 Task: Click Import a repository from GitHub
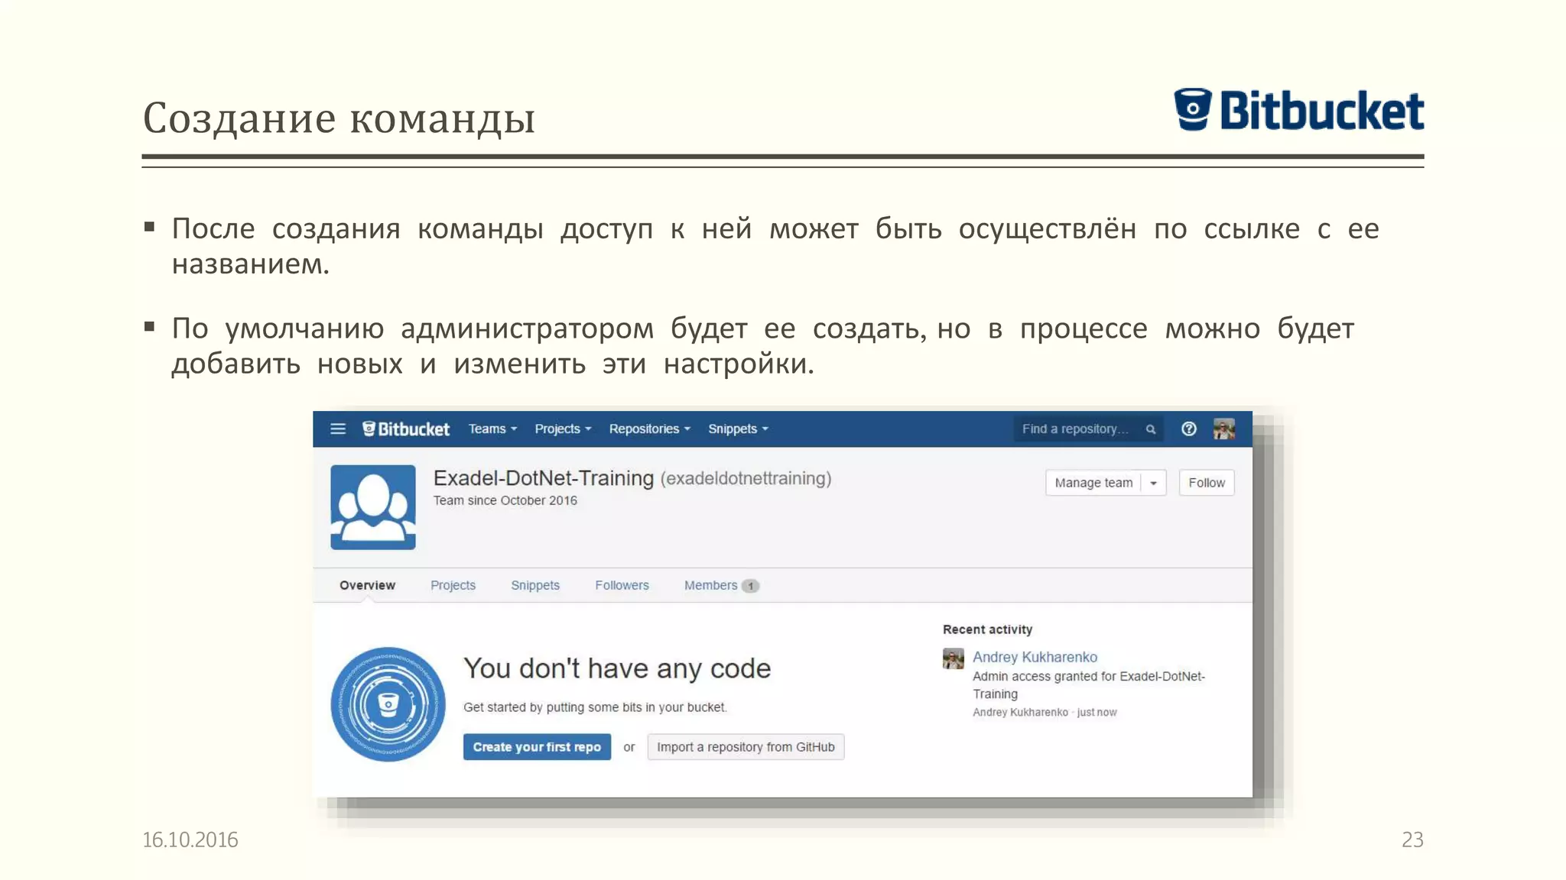[x=746, y=747]
